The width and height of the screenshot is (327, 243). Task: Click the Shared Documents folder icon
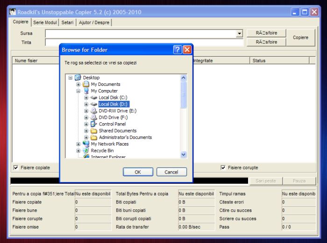(x=94, y=131)
